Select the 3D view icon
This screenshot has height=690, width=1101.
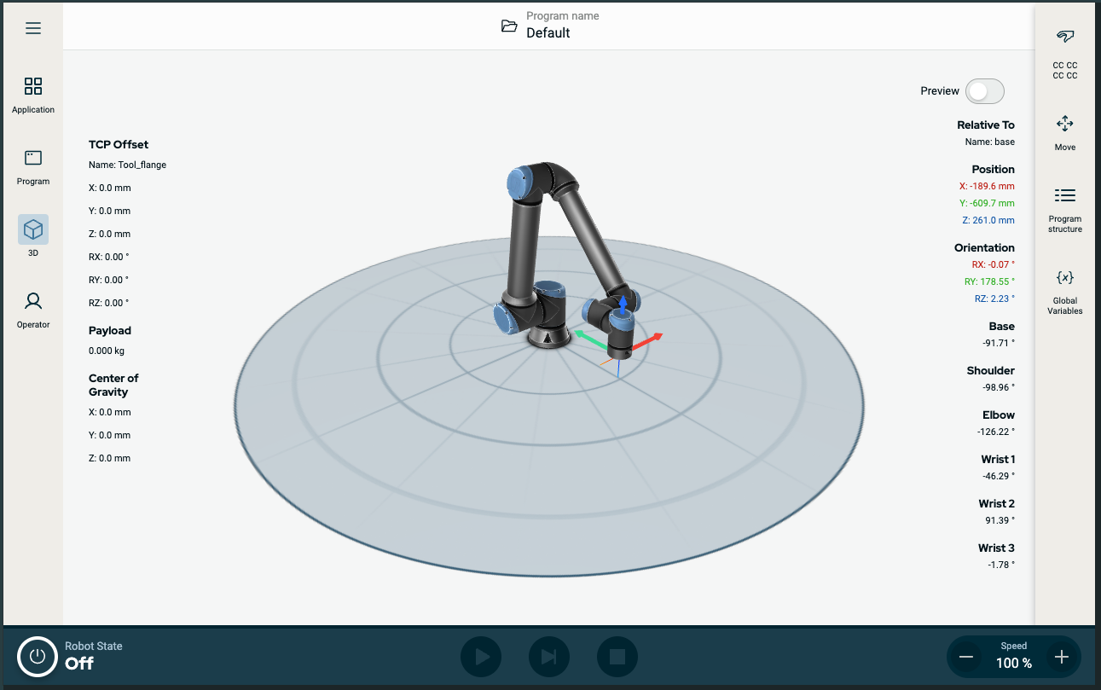pyautogui.click(x=33, y=229)
